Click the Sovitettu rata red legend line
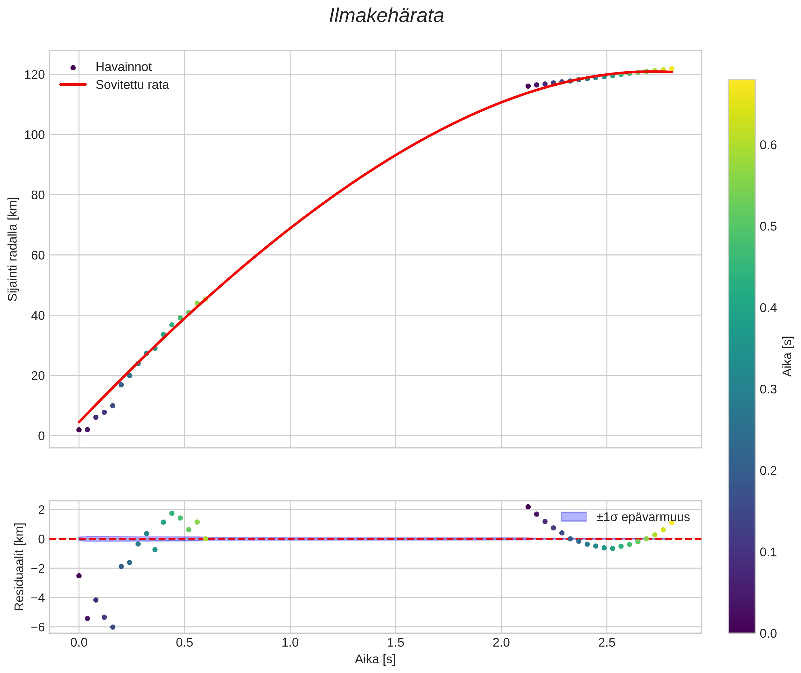 [x=73, y=85]
